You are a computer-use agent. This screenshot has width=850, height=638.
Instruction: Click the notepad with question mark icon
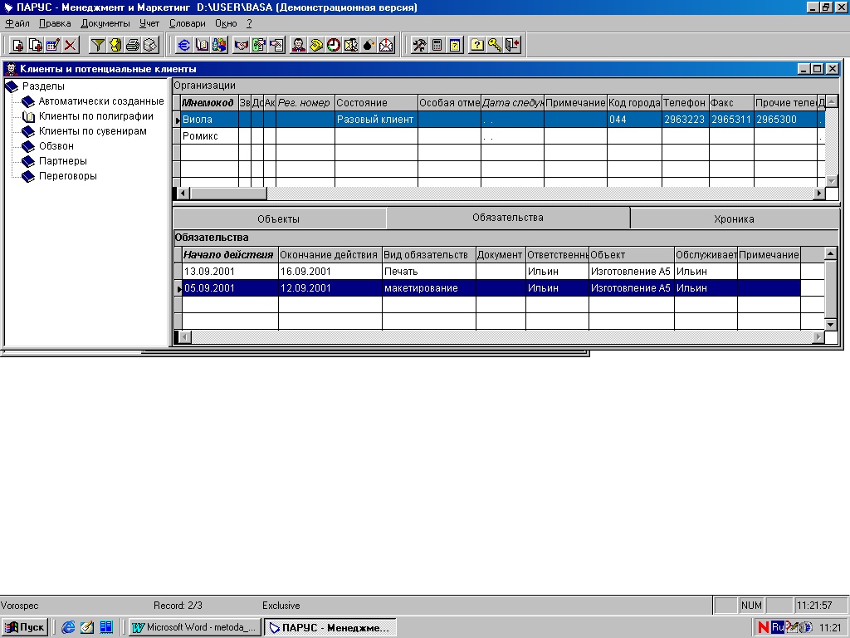455,45
